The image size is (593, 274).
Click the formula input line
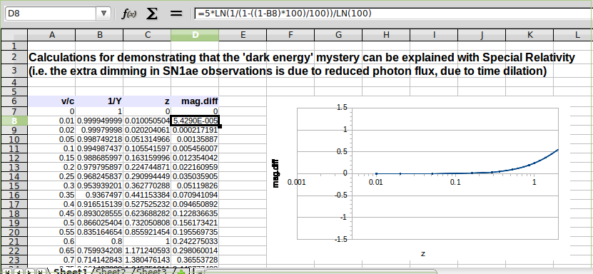(x=393, y=14)
